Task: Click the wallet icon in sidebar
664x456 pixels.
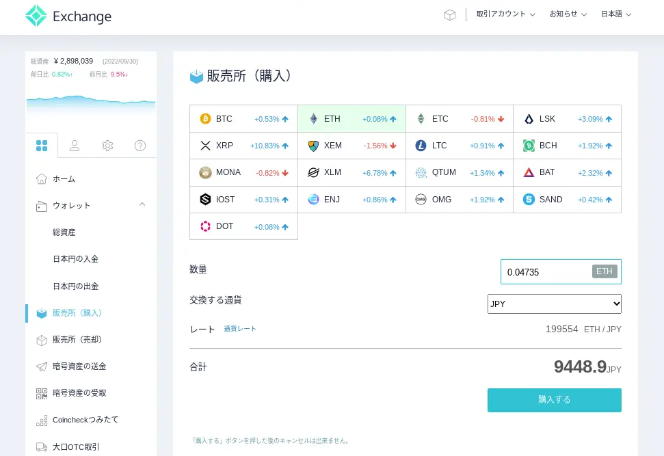Action: click(42, 206)
